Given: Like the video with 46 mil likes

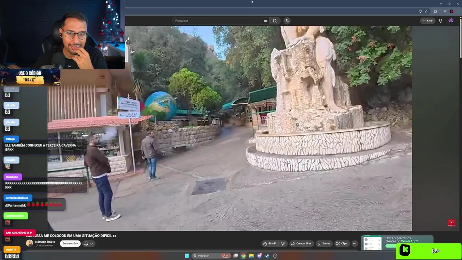Looking at the screenshot, I should click(270, 243).
